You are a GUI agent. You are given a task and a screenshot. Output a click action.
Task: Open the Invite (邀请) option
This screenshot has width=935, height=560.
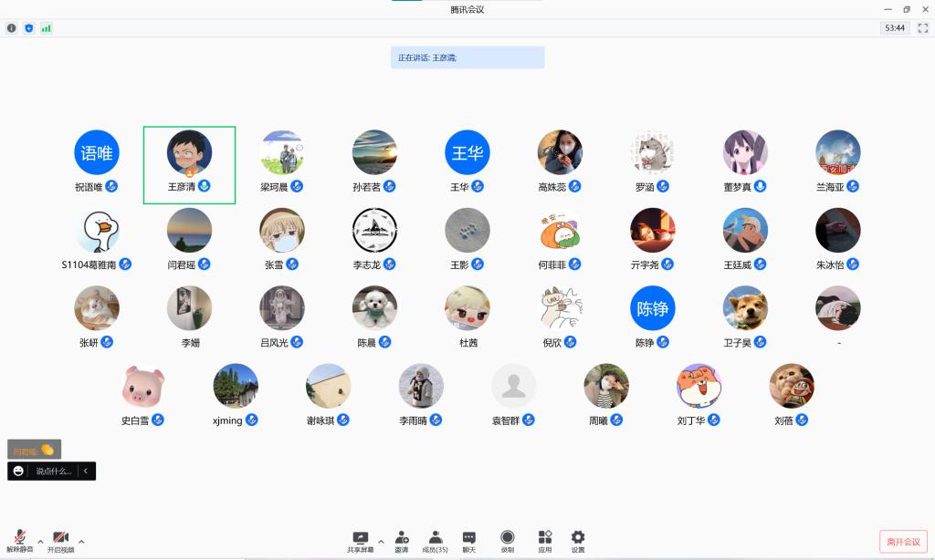click(402, 541)
